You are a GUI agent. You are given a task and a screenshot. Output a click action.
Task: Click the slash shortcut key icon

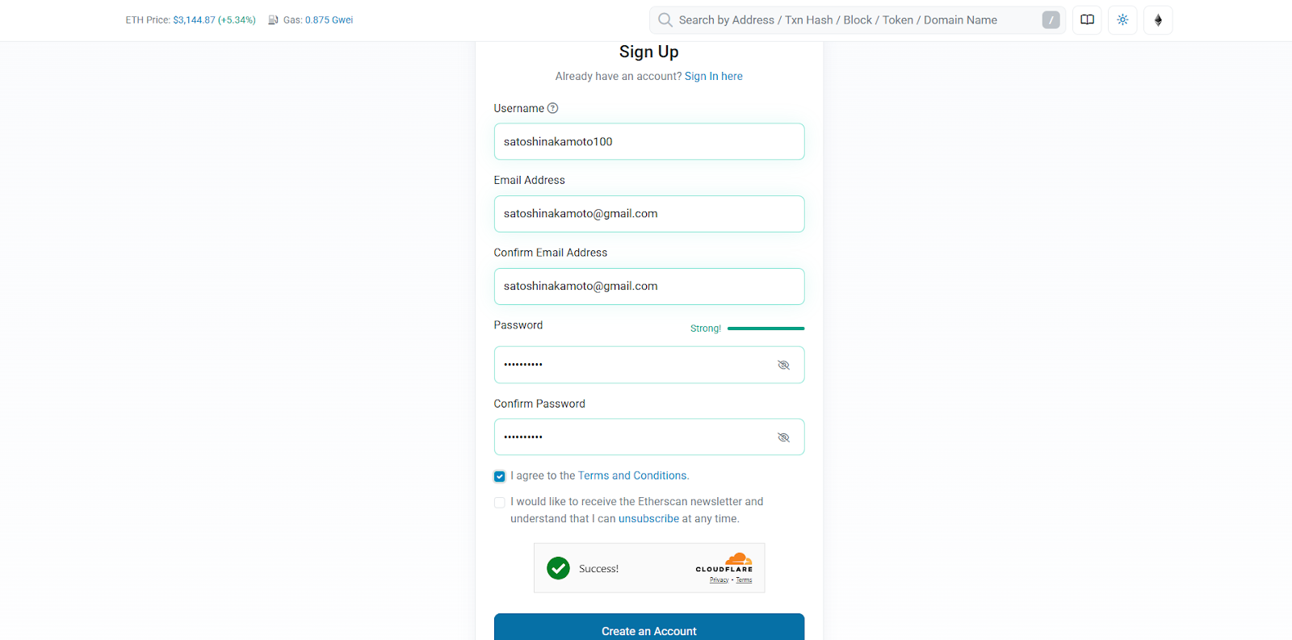[1051, 20]
